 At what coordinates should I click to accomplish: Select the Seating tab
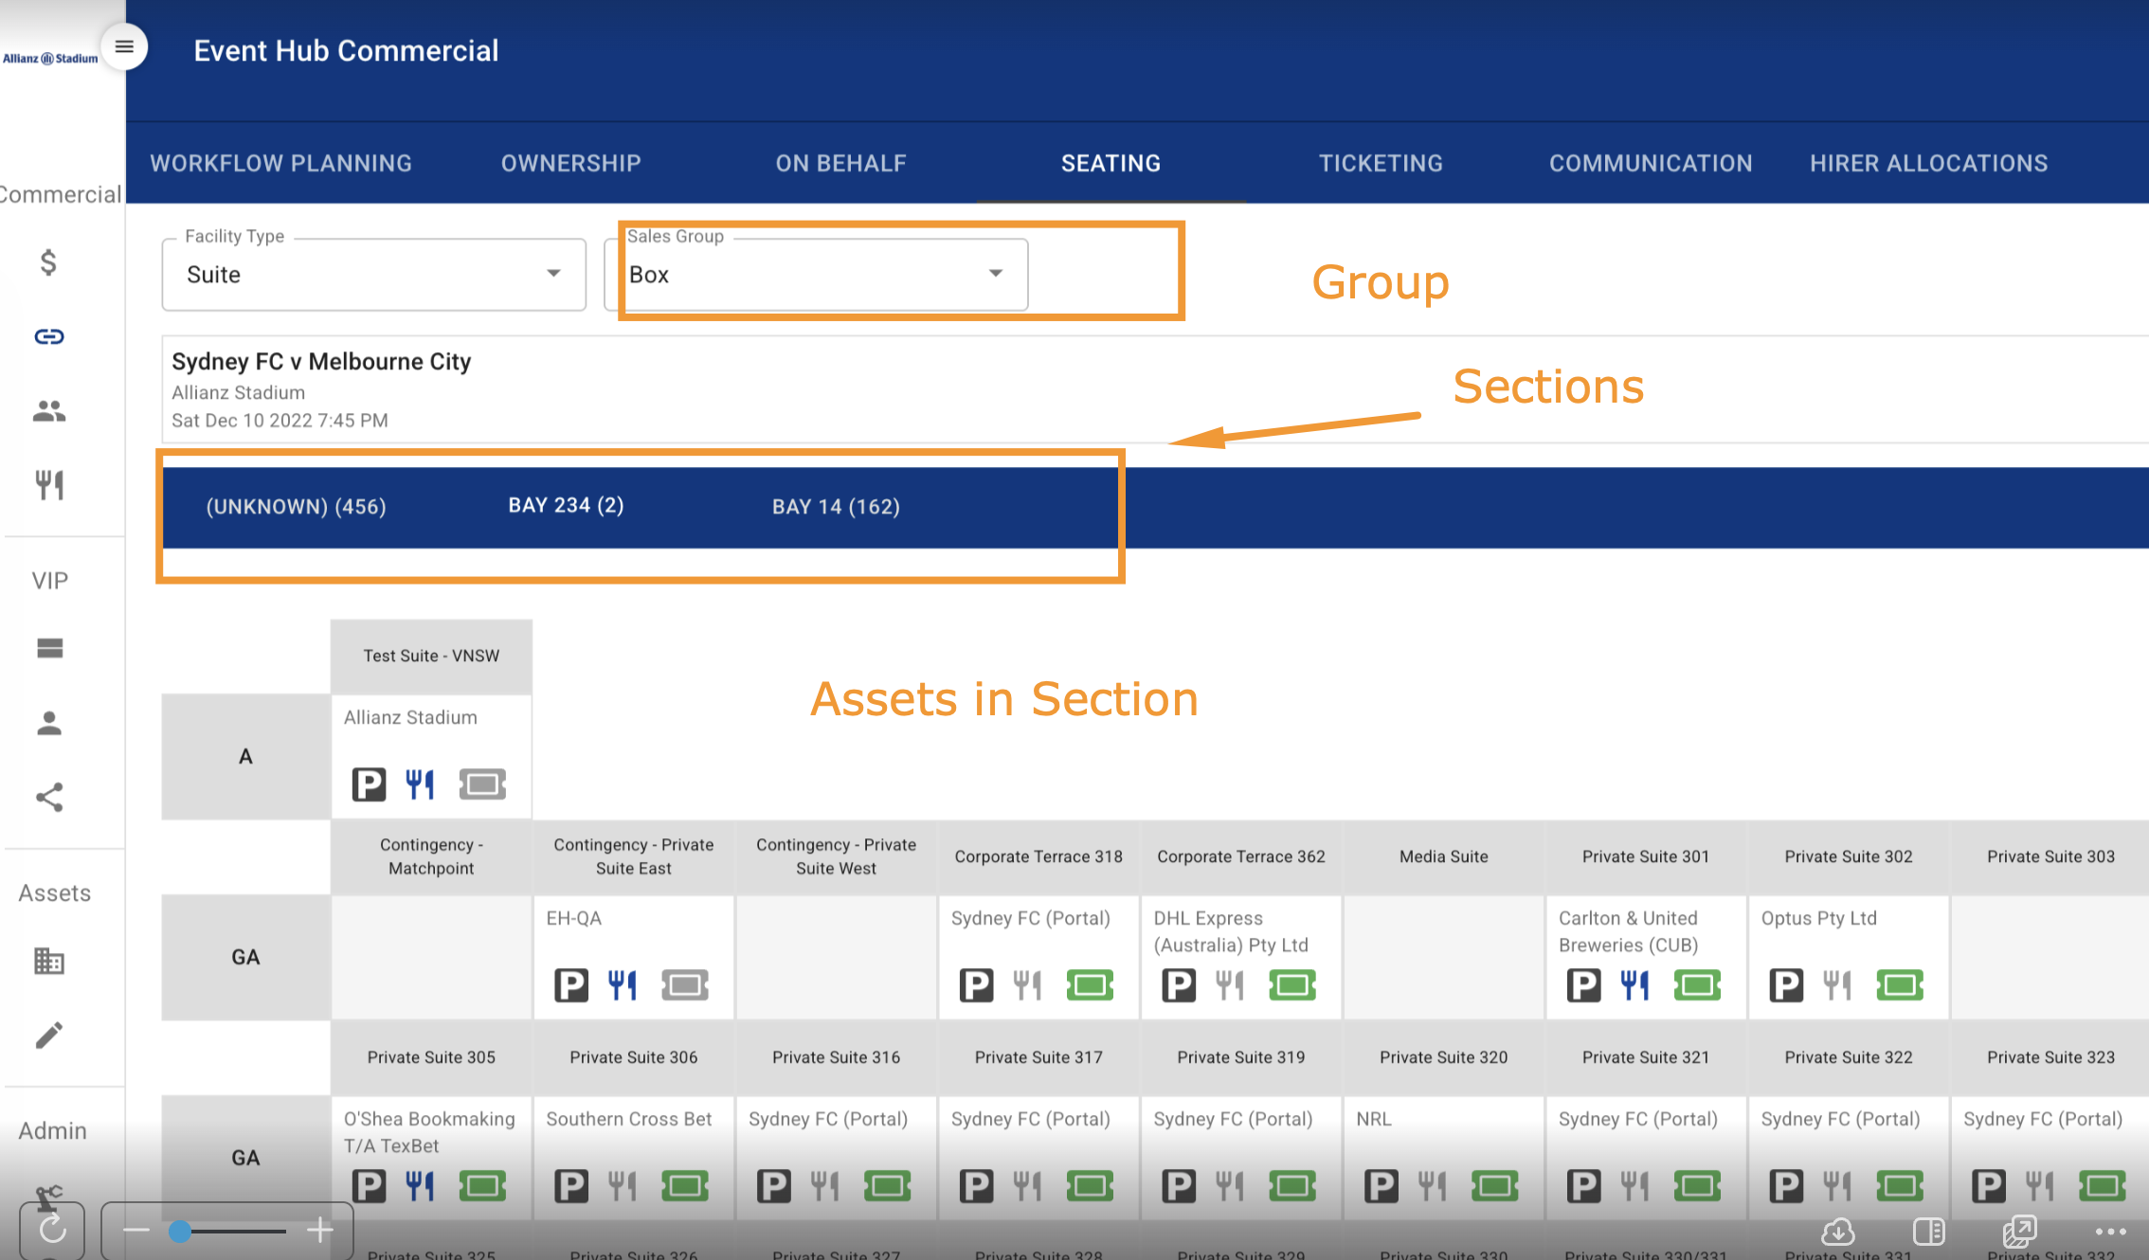[x=1111, y=163]
